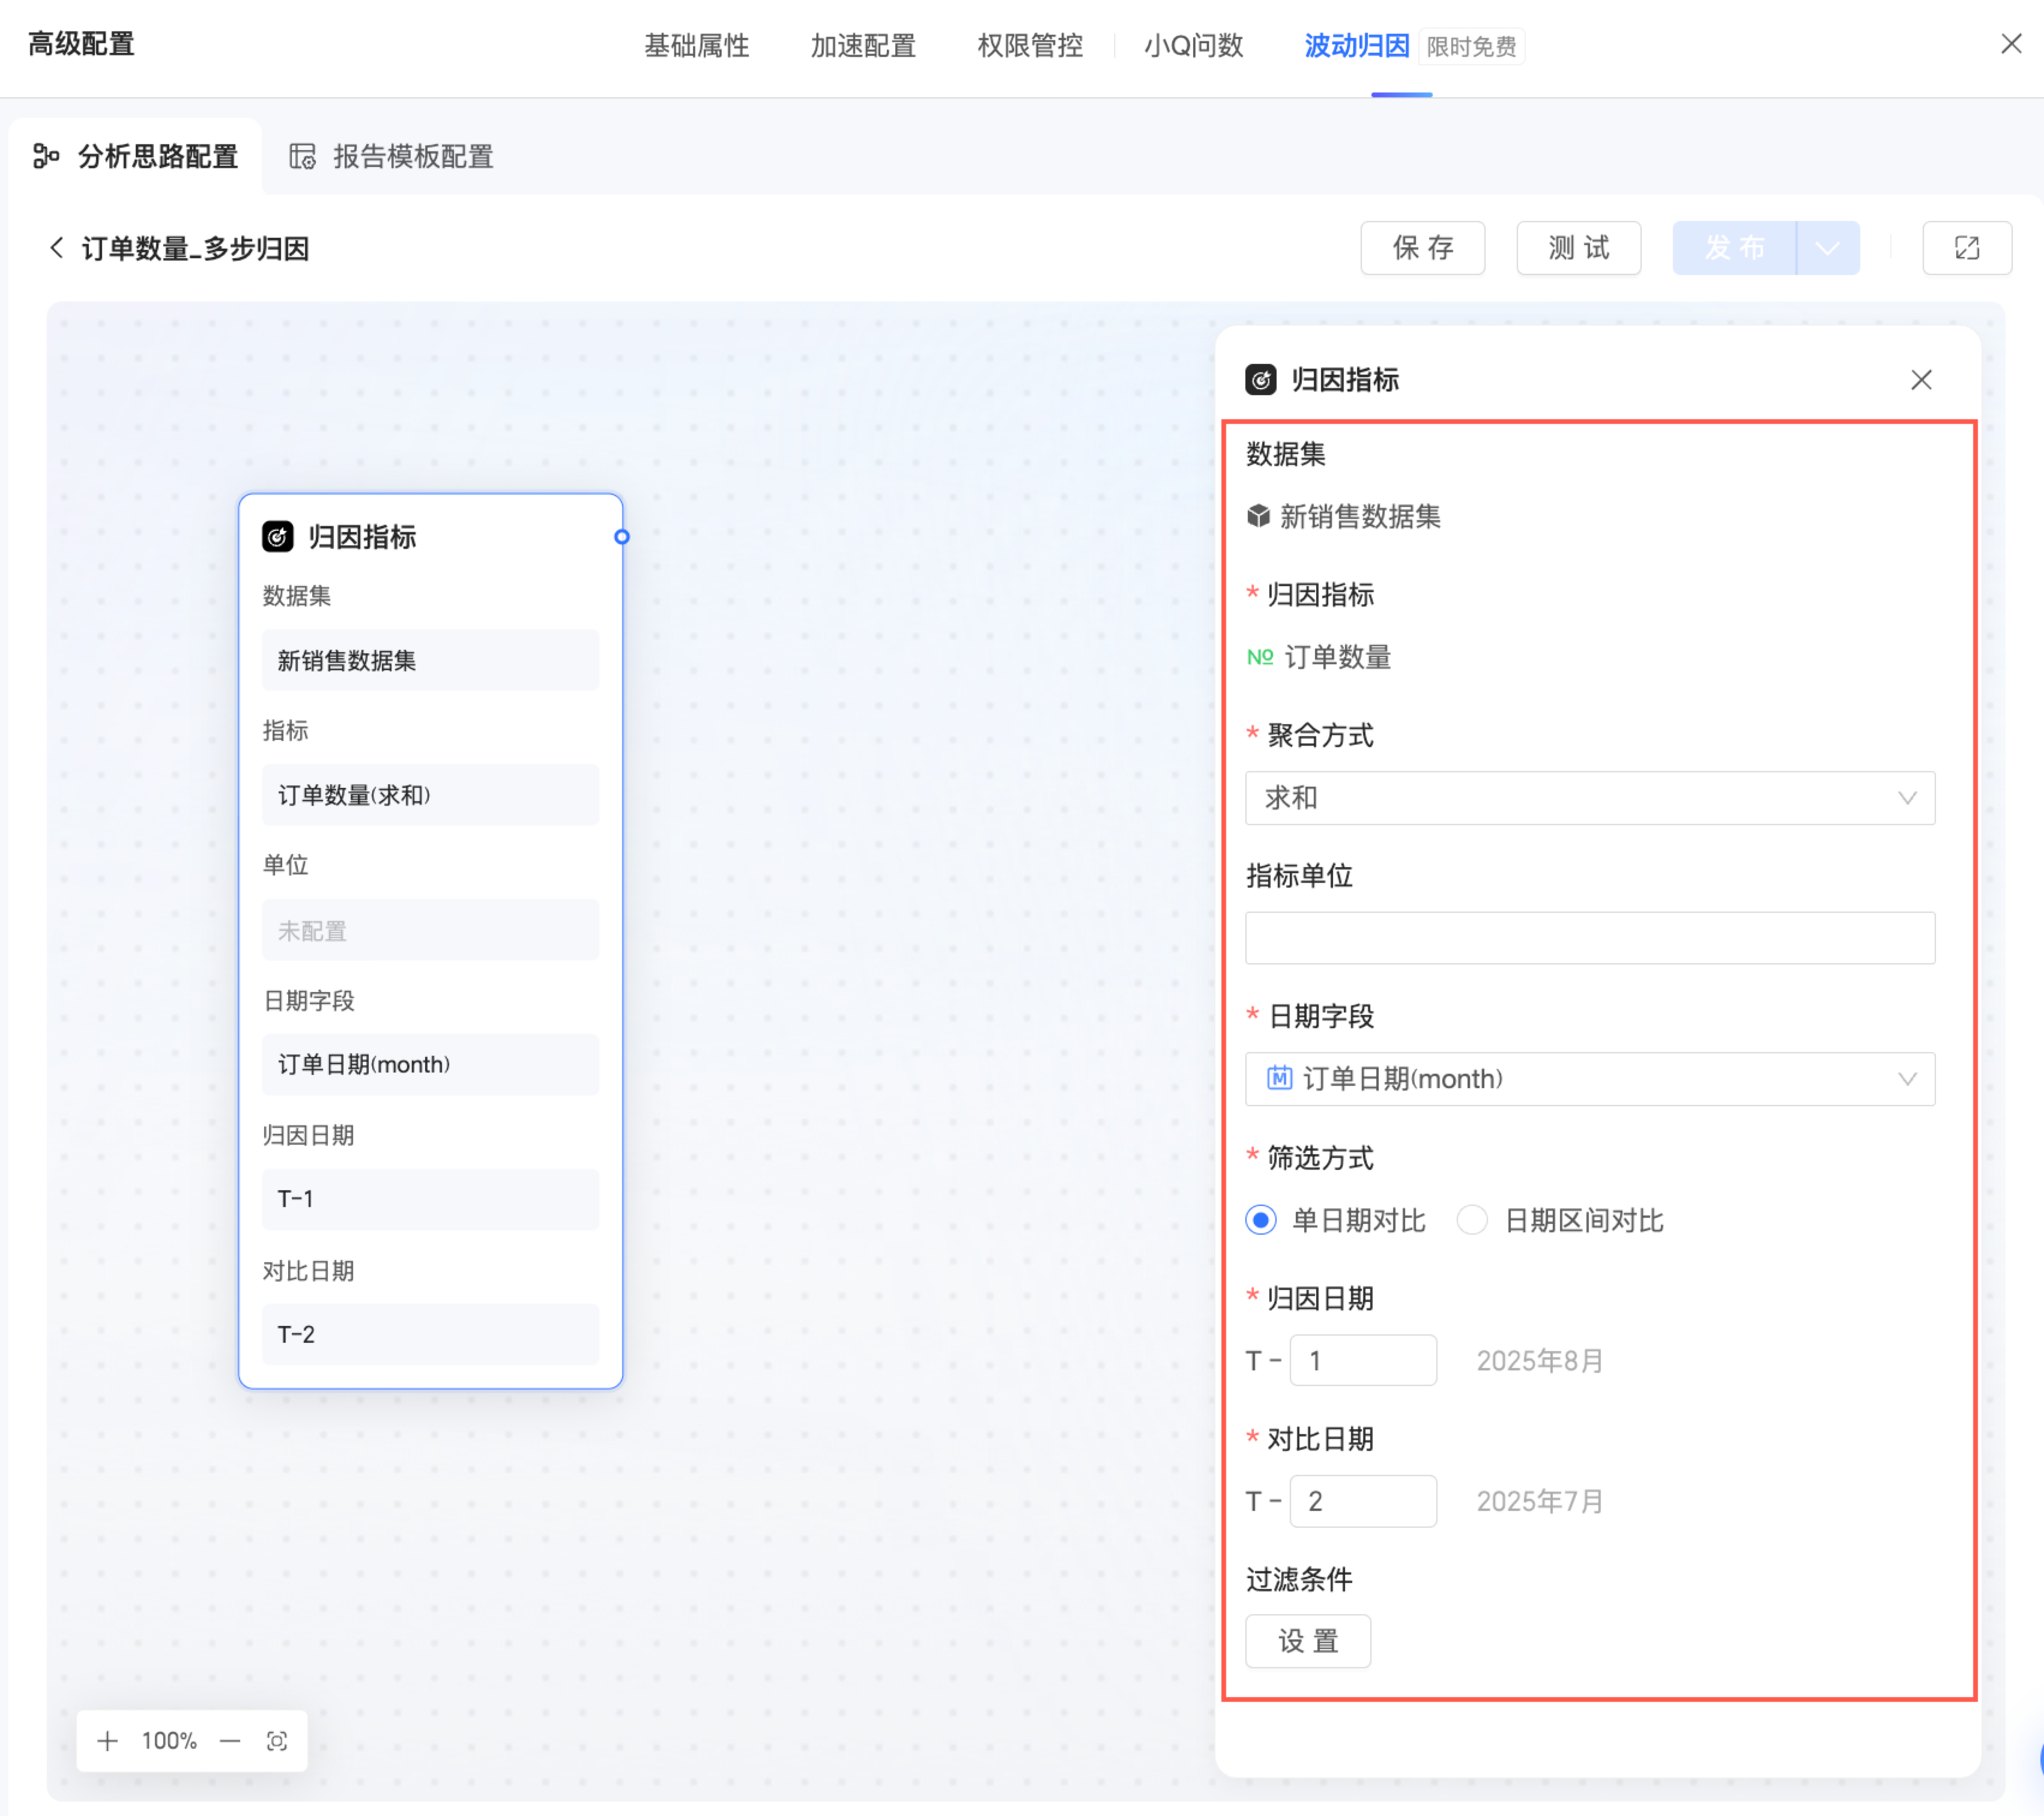Select the 单日期对比 radio option

(x=1261, y=1220)
